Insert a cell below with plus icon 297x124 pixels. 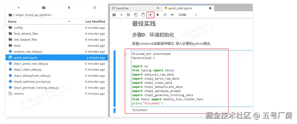pos(121,15)
